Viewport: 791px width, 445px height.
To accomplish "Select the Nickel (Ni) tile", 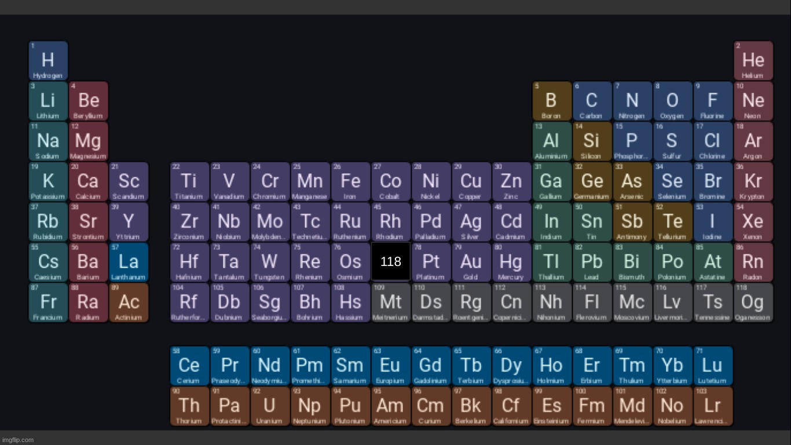I will (431, 181).
